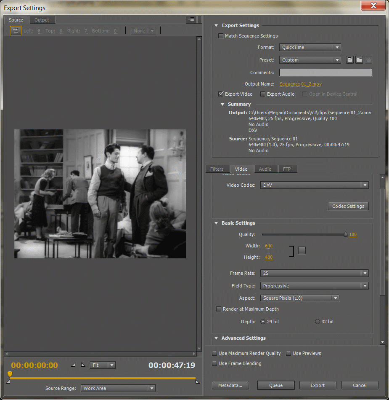
Task: Open the FTP tab
Action: click(287, 169)
